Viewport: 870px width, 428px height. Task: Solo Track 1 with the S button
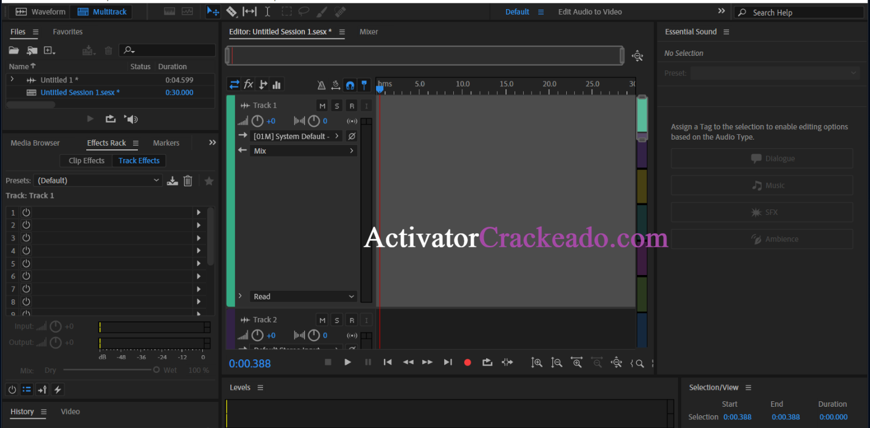click(x=337, y=105)
